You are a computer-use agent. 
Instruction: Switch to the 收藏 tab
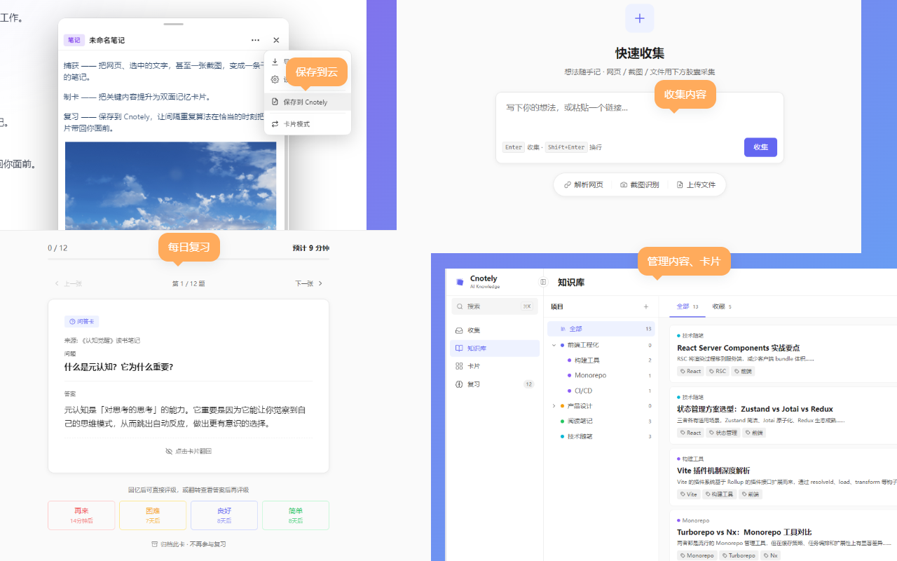click(x=722, y=306)
